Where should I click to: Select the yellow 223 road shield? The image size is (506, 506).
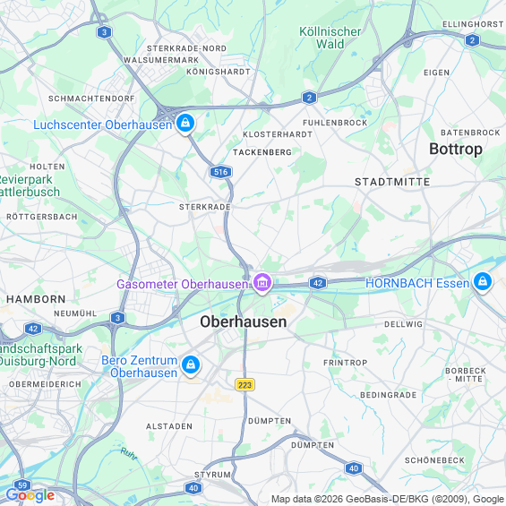click(x=244, y=385)
